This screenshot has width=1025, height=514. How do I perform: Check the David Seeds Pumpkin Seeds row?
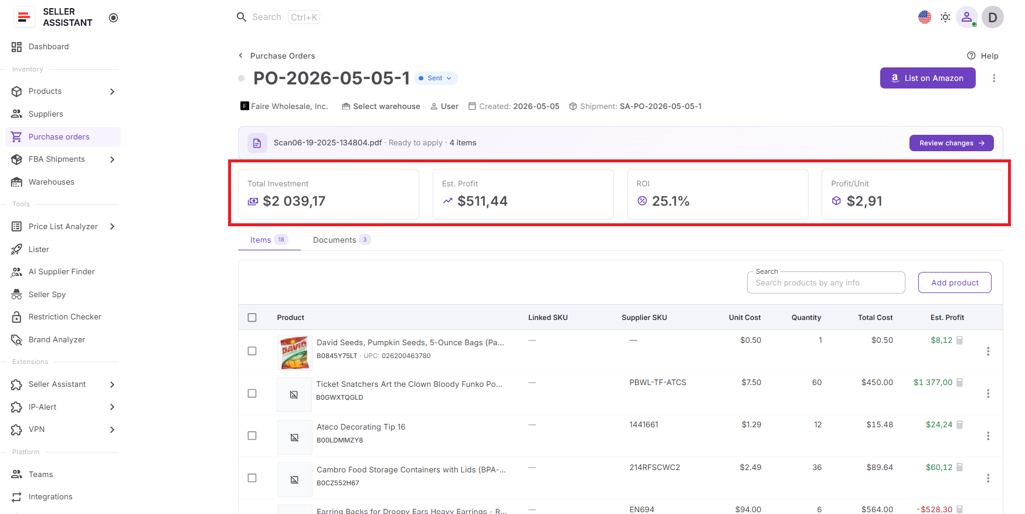coord(252,351)
